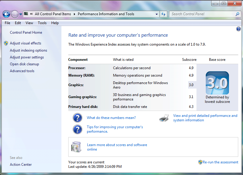The image size is (243, 175).
Task: Click the Control Panel icon in address bar
Action: tap(26, 14)
